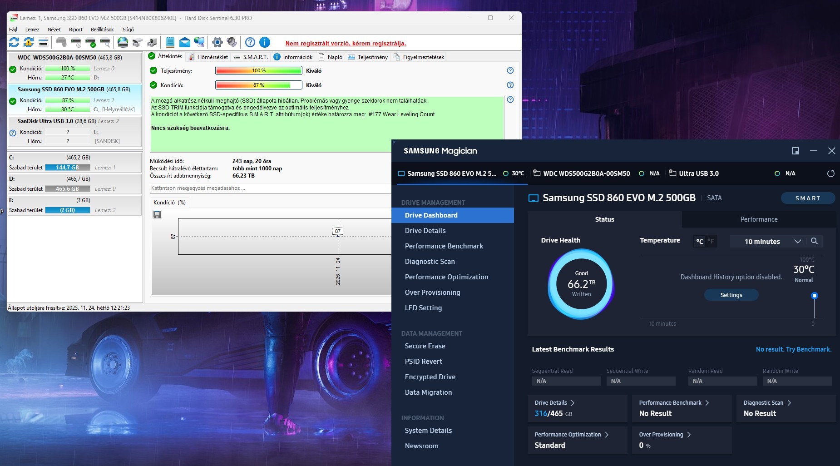The height and width of the screenshot is (466, 840).
Task: Open the Beállítások menu
Action: 102,30
